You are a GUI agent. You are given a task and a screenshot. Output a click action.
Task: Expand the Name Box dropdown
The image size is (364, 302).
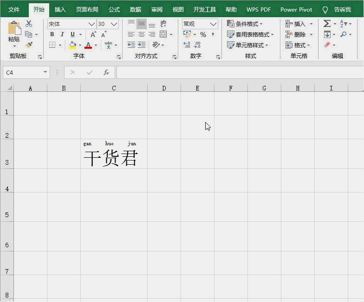45,72
